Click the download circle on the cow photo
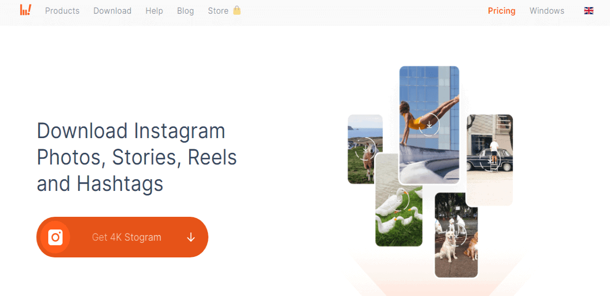610x296 pixels. point(365,148)
